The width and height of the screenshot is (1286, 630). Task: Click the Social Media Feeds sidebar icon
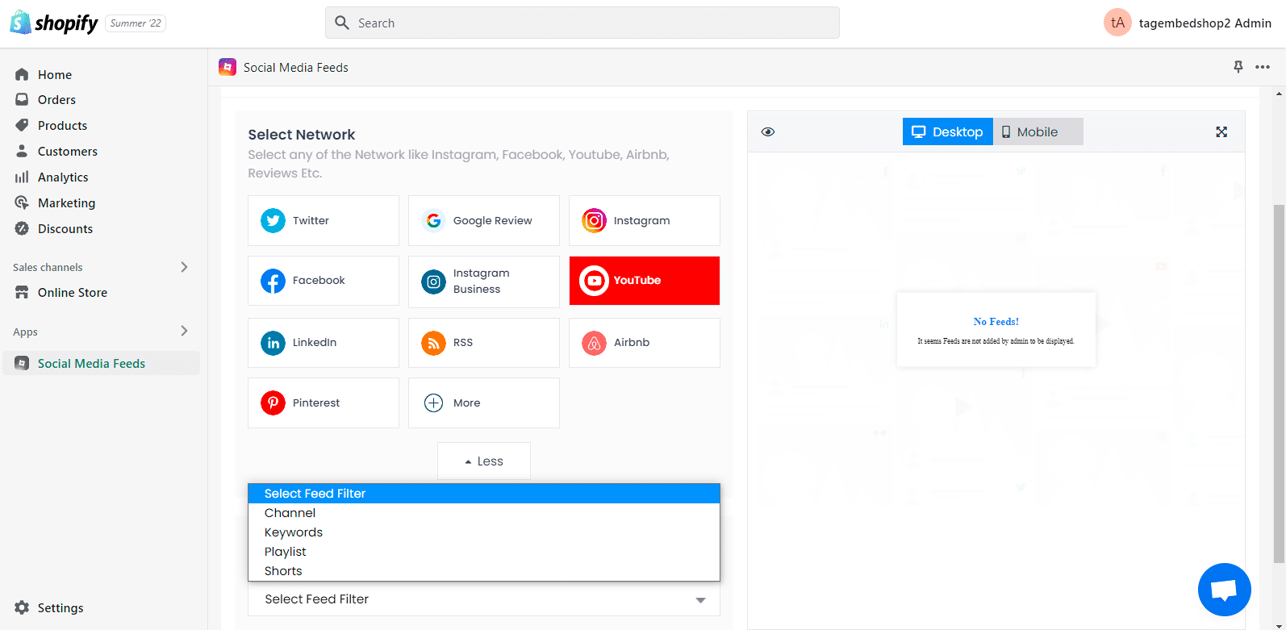tap(22, 363)
